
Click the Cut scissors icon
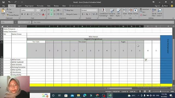tap(7, 9)
